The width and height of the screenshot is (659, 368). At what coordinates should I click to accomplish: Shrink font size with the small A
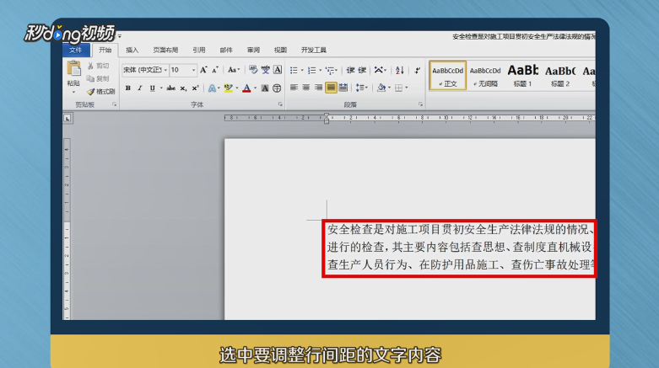click(215, 70)
